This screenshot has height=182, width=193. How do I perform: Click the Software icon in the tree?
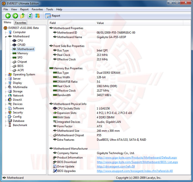pos(10,108)
